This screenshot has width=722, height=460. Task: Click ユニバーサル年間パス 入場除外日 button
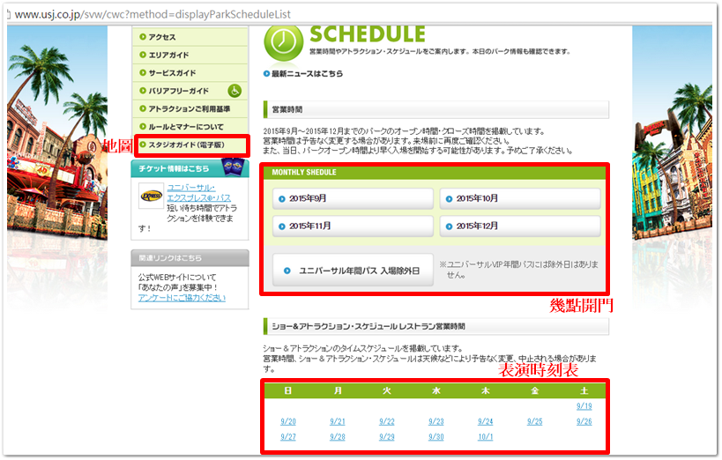coord(353,271)
